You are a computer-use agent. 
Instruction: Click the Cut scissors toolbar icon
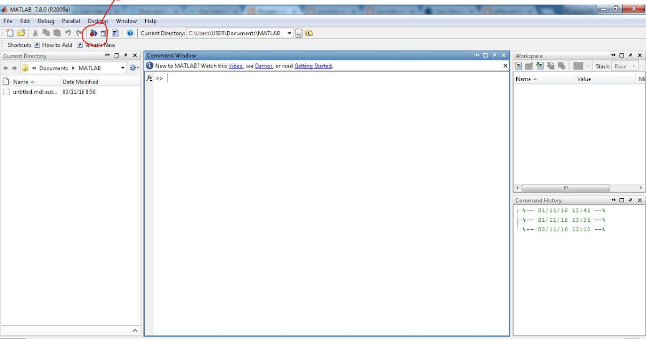pyautogui.click(x=36, y=33)
